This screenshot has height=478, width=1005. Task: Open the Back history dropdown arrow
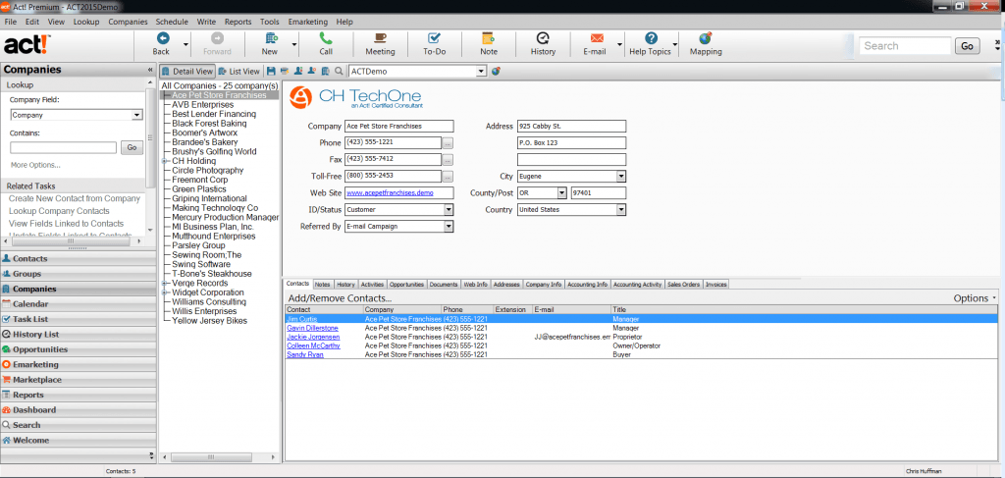pyautogui.click(x=185, y=45)
